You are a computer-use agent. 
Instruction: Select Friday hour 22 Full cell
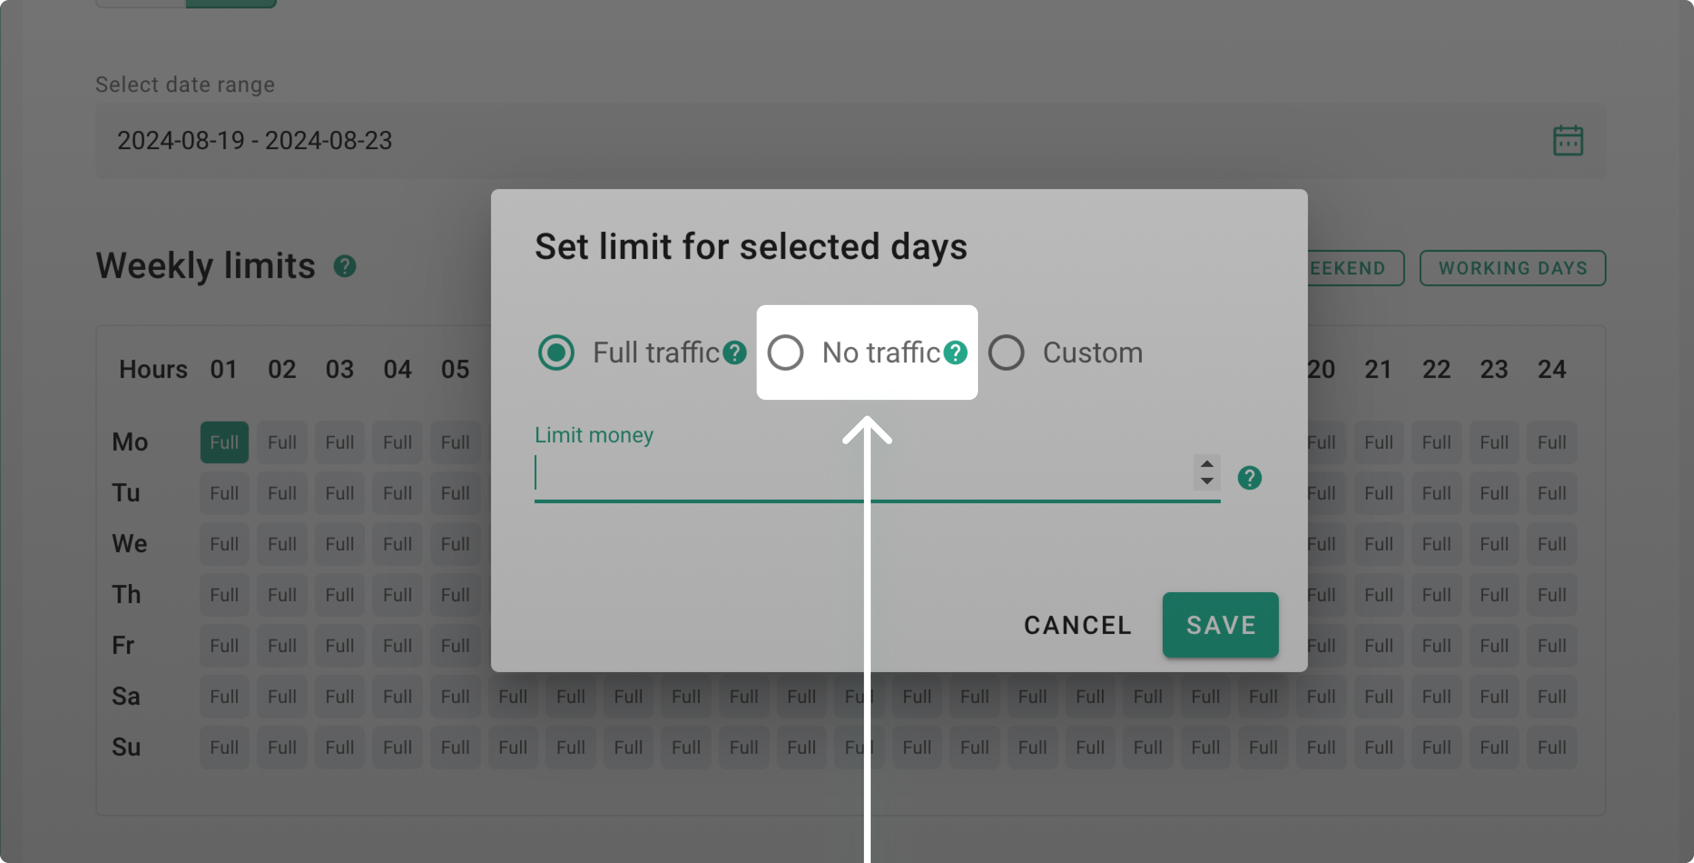[x=1436, y=646]
